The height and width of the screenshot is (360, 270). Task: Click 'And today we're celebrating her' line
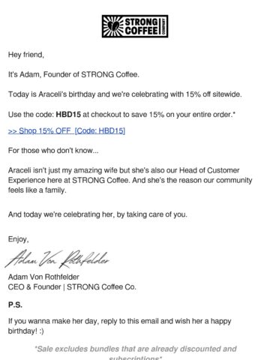tap(97, 214)
